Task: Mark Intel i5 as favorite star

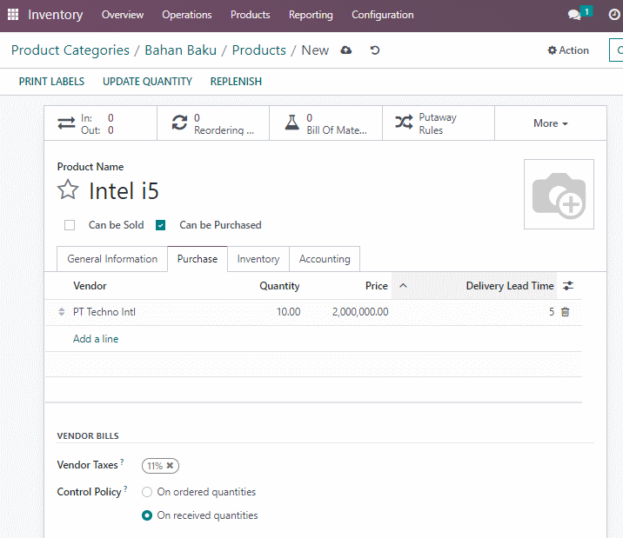Action: pyautogui.click(x=68, y=189)
